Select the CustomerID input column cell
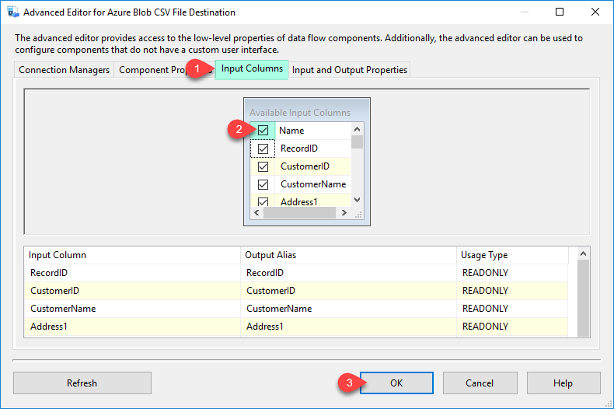This screenshot has width=614, height=409. point(132,291)
